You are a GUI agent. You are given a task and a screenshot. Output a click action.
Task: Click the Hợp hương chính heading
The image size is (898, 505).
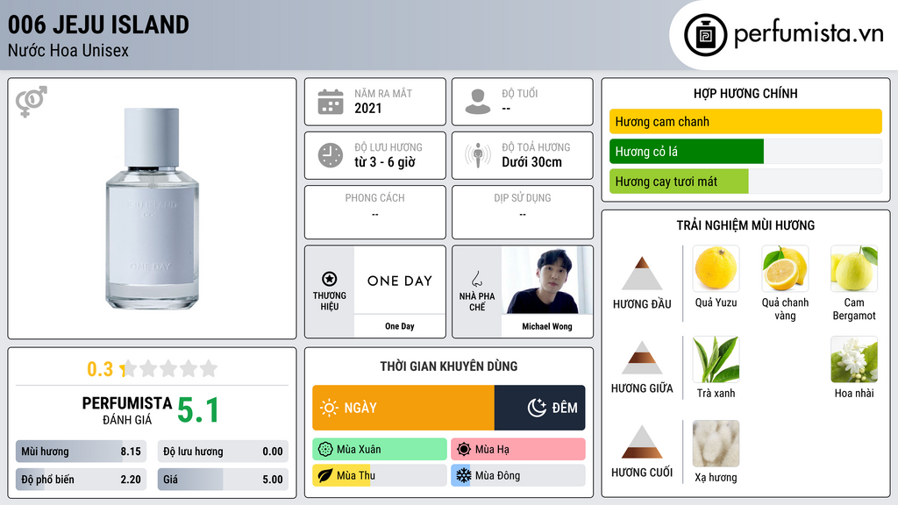point(745,93)
